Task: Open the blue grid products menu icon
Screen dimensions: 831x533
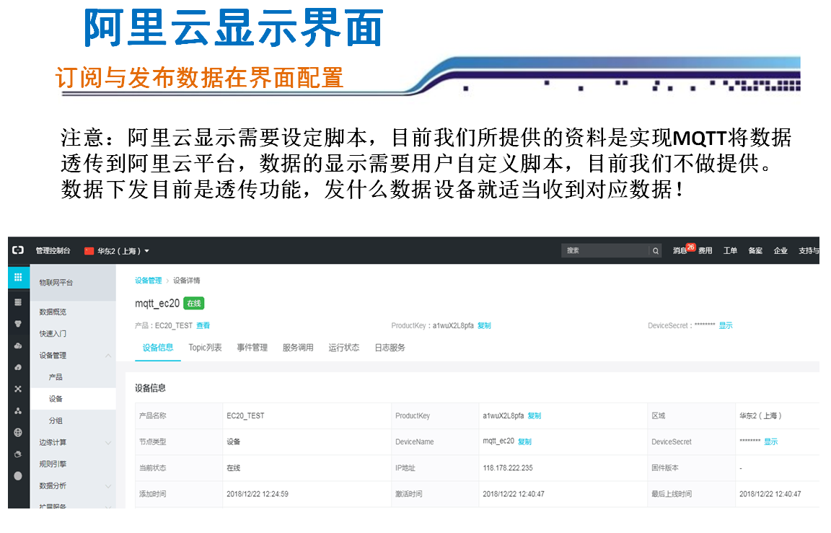Action: [x=18, y=277]
